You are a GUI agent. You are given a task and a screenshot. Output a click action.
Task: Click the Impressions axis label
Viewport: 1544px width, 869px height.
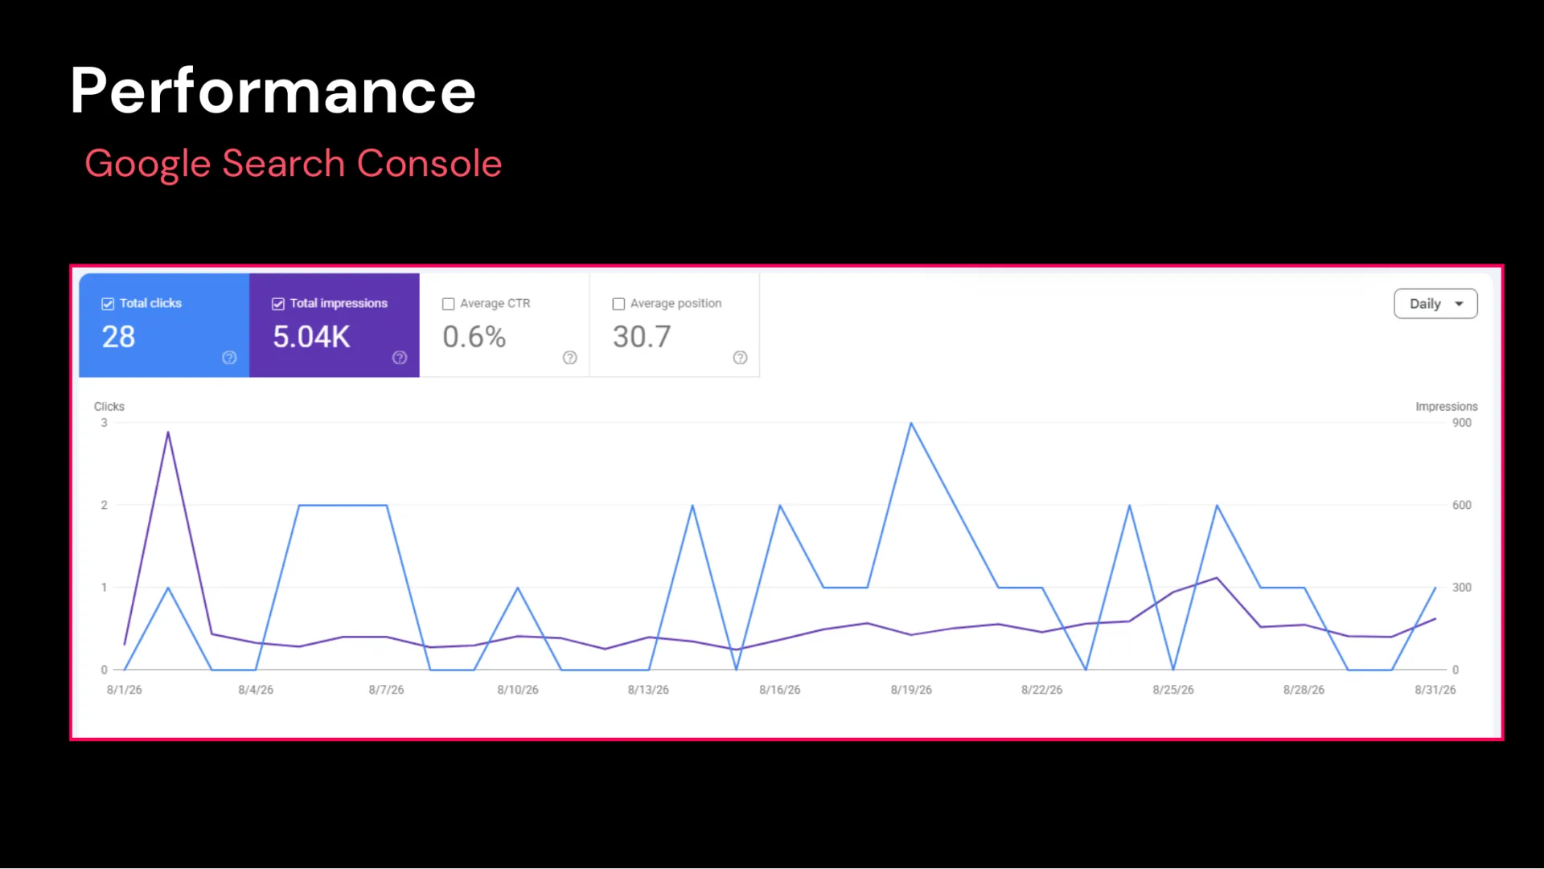click(x=1447, y=407)
